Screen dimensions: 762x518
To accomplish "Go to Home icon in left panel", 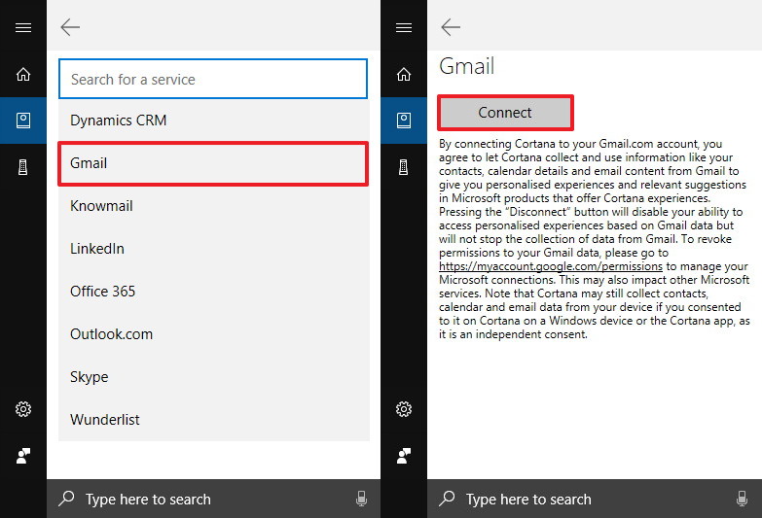I will (x=23, y=74).
